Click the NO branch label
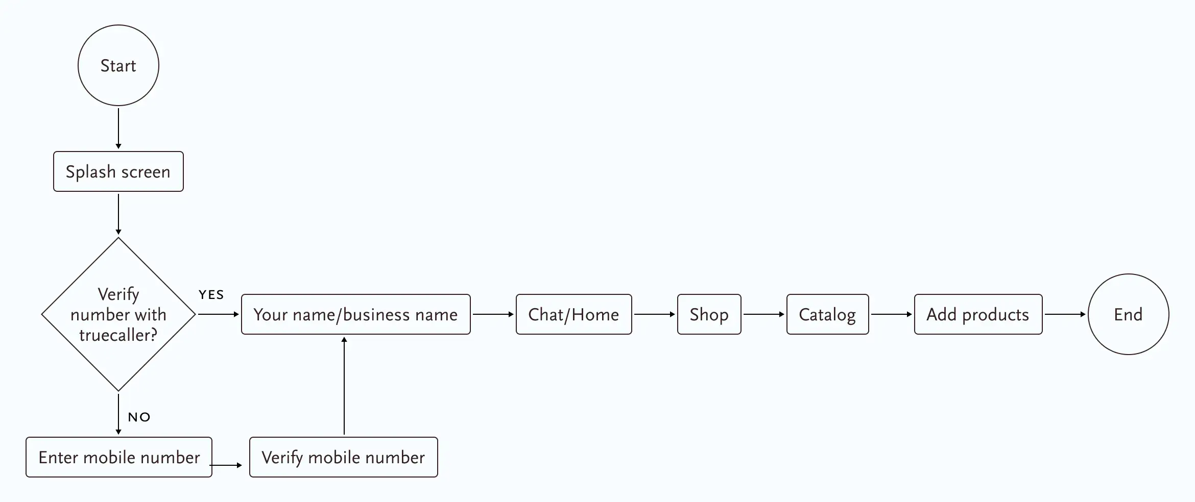Screen dimensions: 1195x502 [x=139, y=417]
